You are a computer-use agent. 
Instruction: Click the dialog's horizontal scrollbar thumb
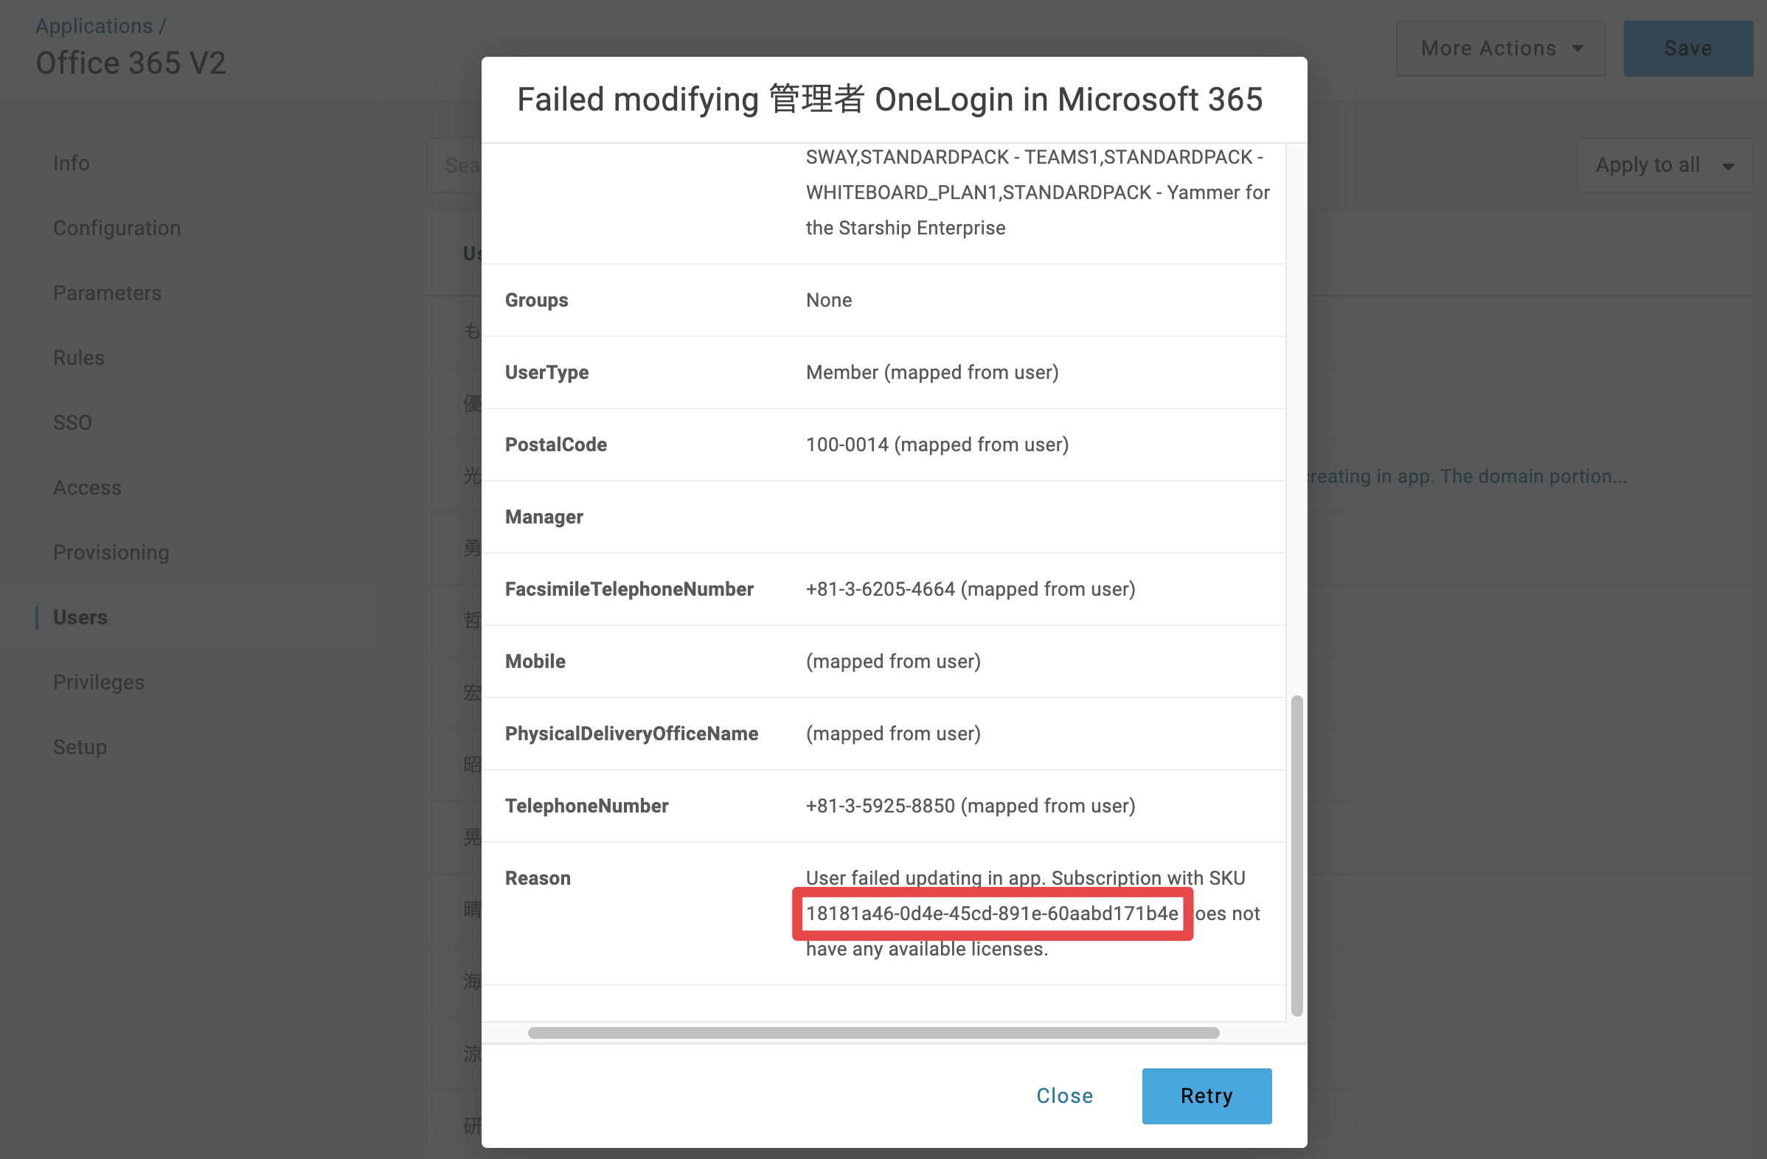873,1032
